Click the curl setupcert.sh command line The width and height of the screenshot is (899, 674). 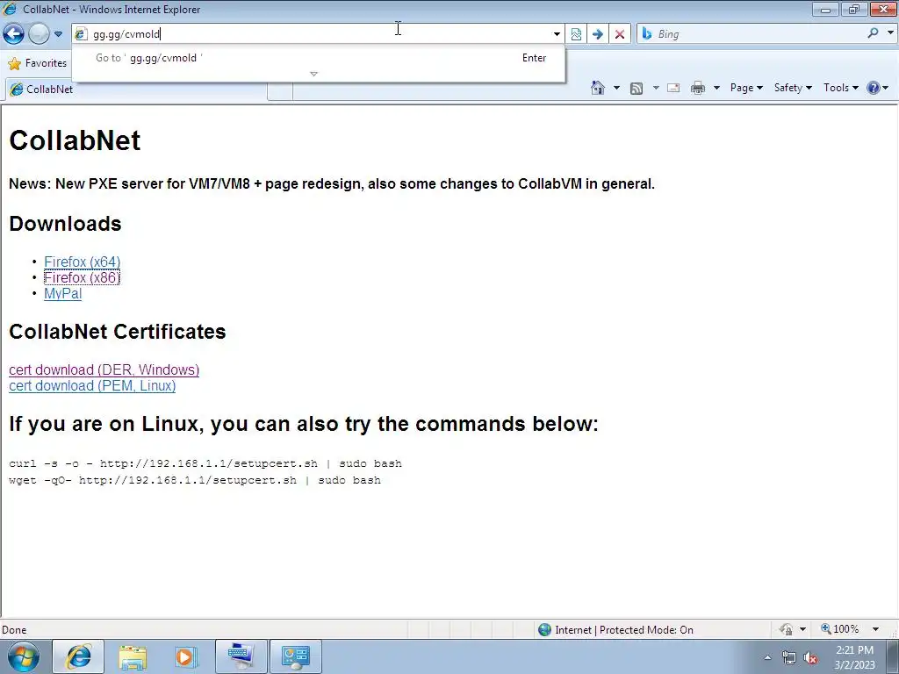(205, 463)
